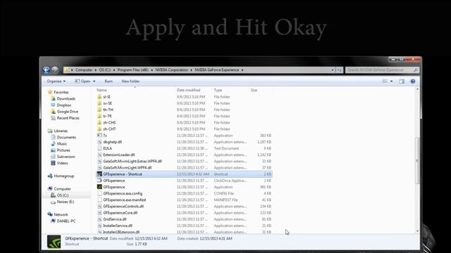This screenshot has width=451, height=253.
Task: Click the file list vertical scrollbar
Action: [417, 161]
